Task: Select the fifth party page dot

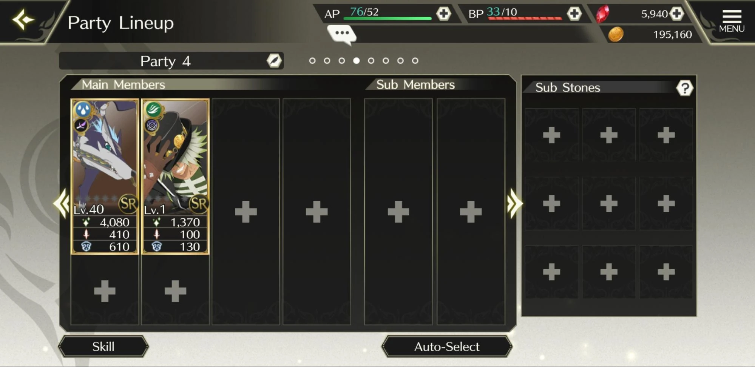Action: pos(371,61)
